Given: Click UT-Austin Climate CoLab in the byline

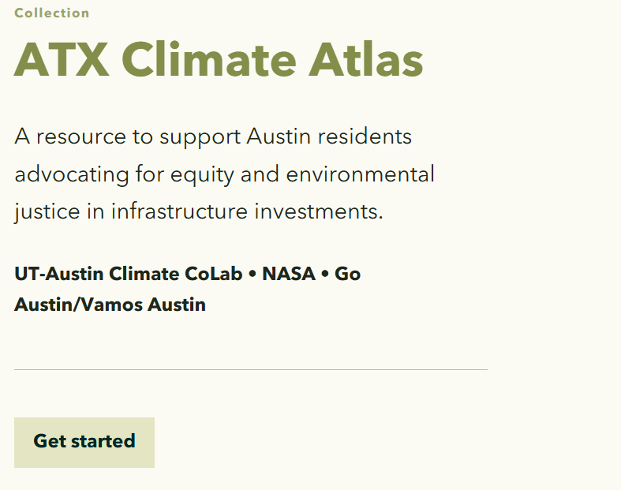Looking at the screenshot, I should click(x=128, y=275).
